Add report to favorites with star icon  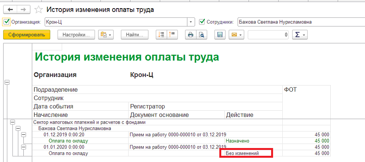tap(39, 10)
